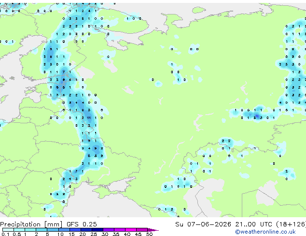Click the purple arrow tip above 50 mm
Viewport: 306px width, 236px height.
pos(153,230)
